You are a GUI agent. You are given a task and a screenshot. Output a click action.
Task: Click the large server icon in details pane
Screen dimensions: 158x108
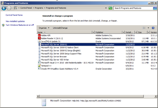[44, 102]
